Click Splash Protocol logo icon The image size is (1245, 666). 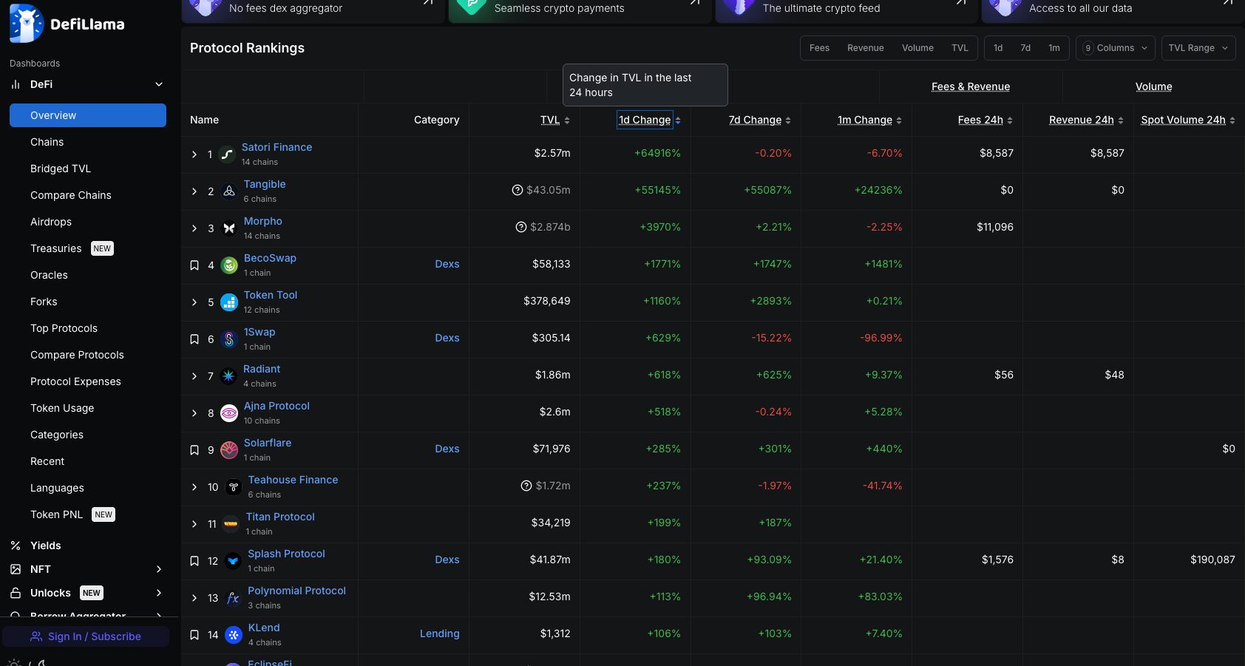pyautogui.click(x=233, y=561)
